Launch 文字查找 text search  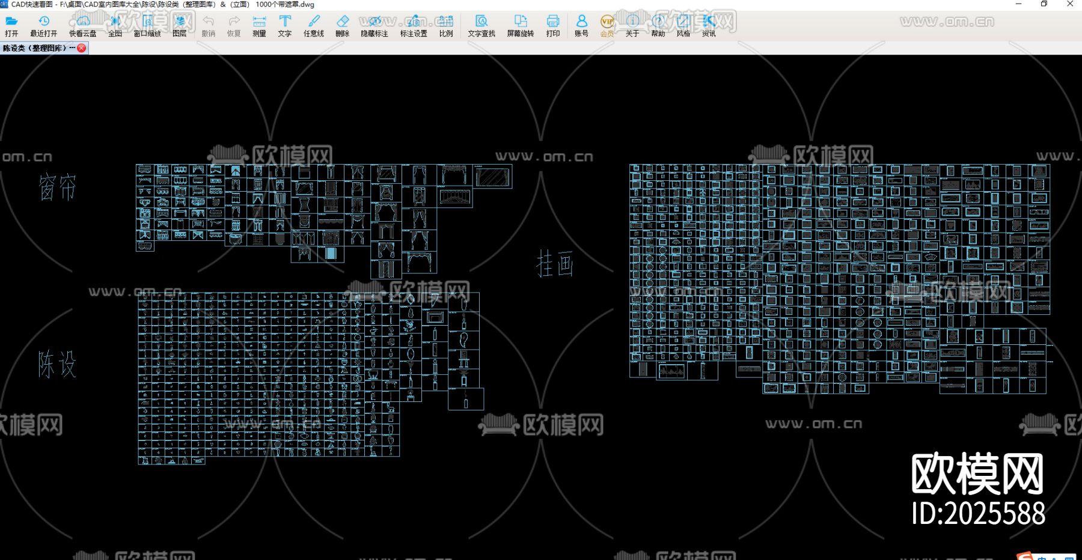(x=481, y=26)
